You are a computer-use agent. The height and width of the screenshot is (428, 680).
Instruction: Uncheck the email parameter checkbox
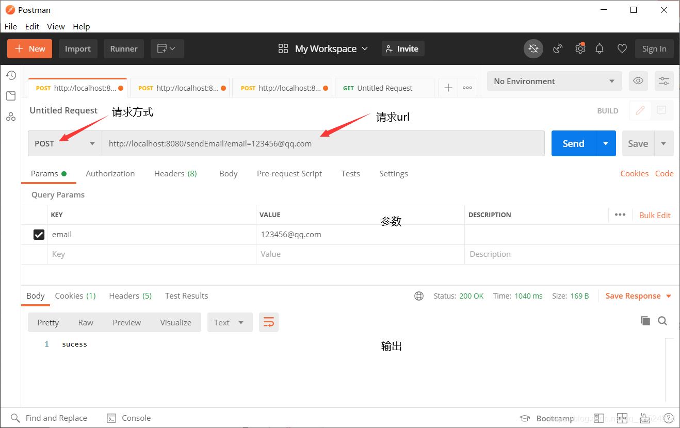39,235
